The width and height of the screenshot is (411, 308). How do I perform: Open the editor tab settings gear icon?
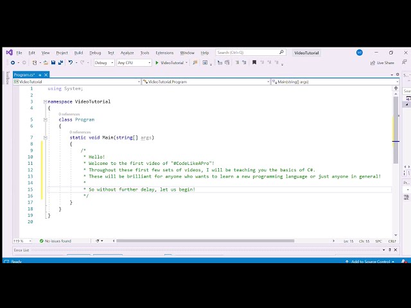398,74
